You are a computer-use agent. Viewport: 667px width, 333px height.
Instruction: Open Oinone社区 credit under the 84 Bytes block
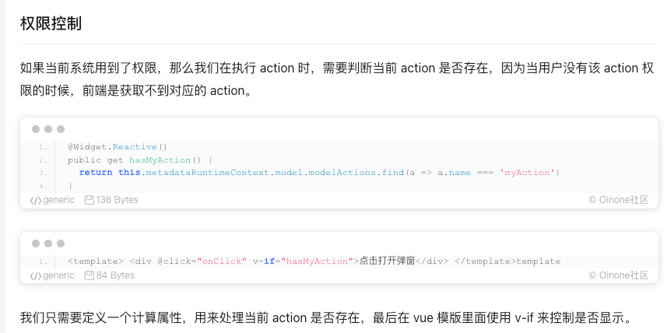click(619, 275)
